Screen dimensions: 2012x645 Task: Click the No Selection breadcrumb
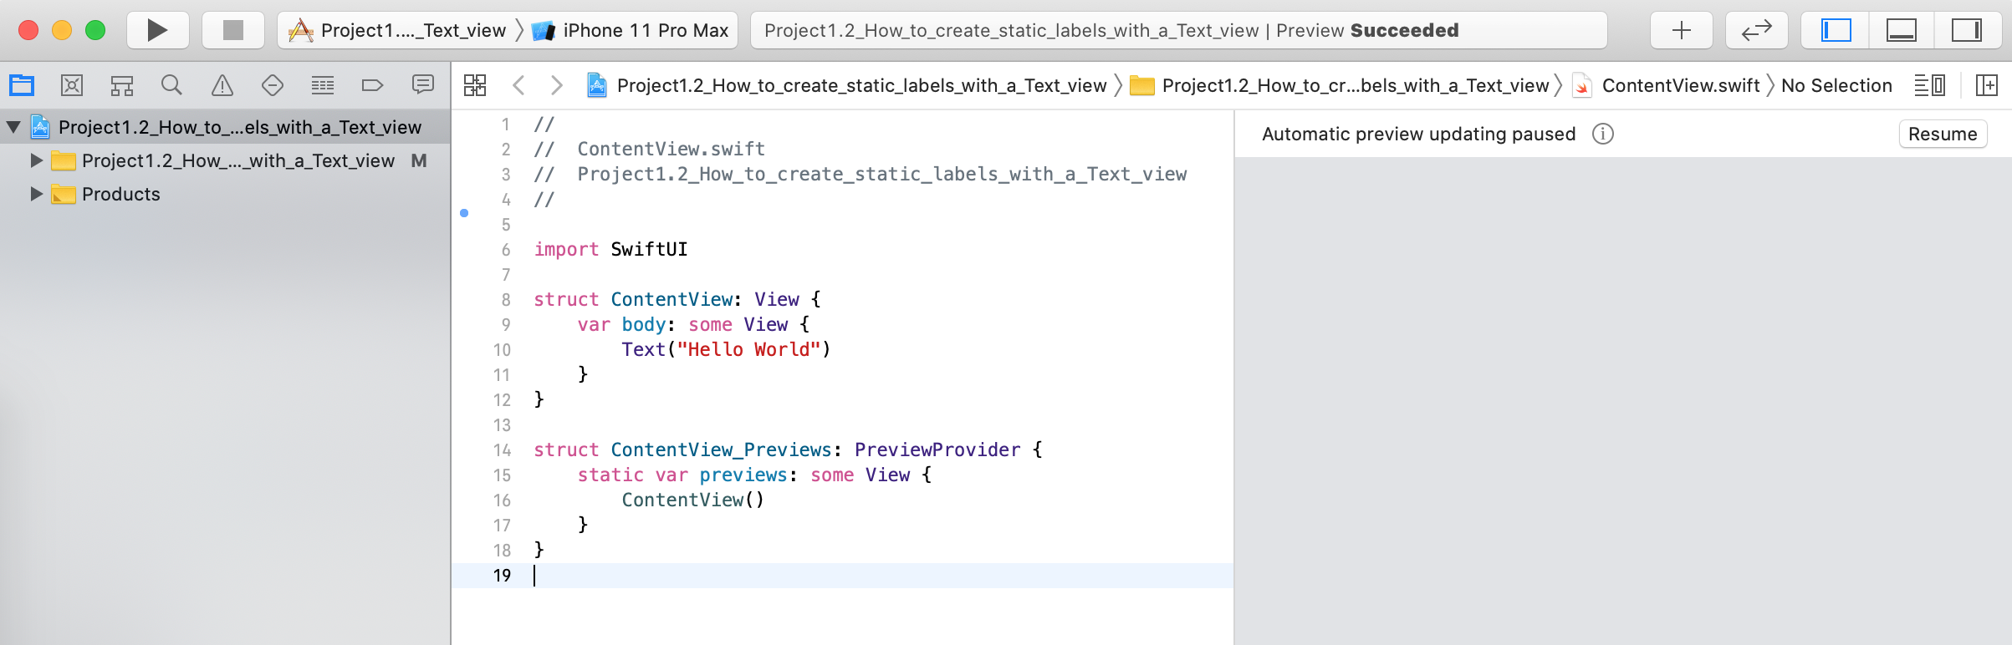pyautogui.click(x=1836, y=85)
